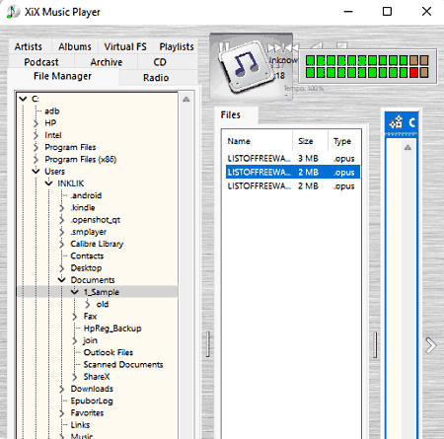Select the Scanned Documents folder
Screen dimensions: 444x439
pyautogui.click(x=123, y=364)
